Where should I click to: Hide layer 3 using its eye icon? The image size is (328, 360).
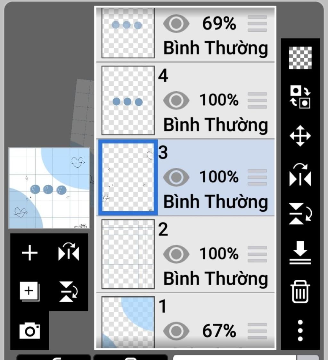coord(176,177)
